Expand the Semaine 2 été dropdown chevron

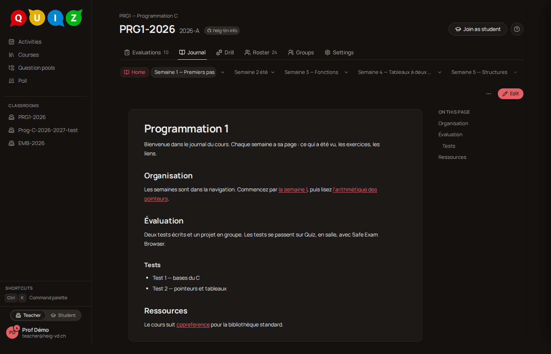tap(273, 72)
